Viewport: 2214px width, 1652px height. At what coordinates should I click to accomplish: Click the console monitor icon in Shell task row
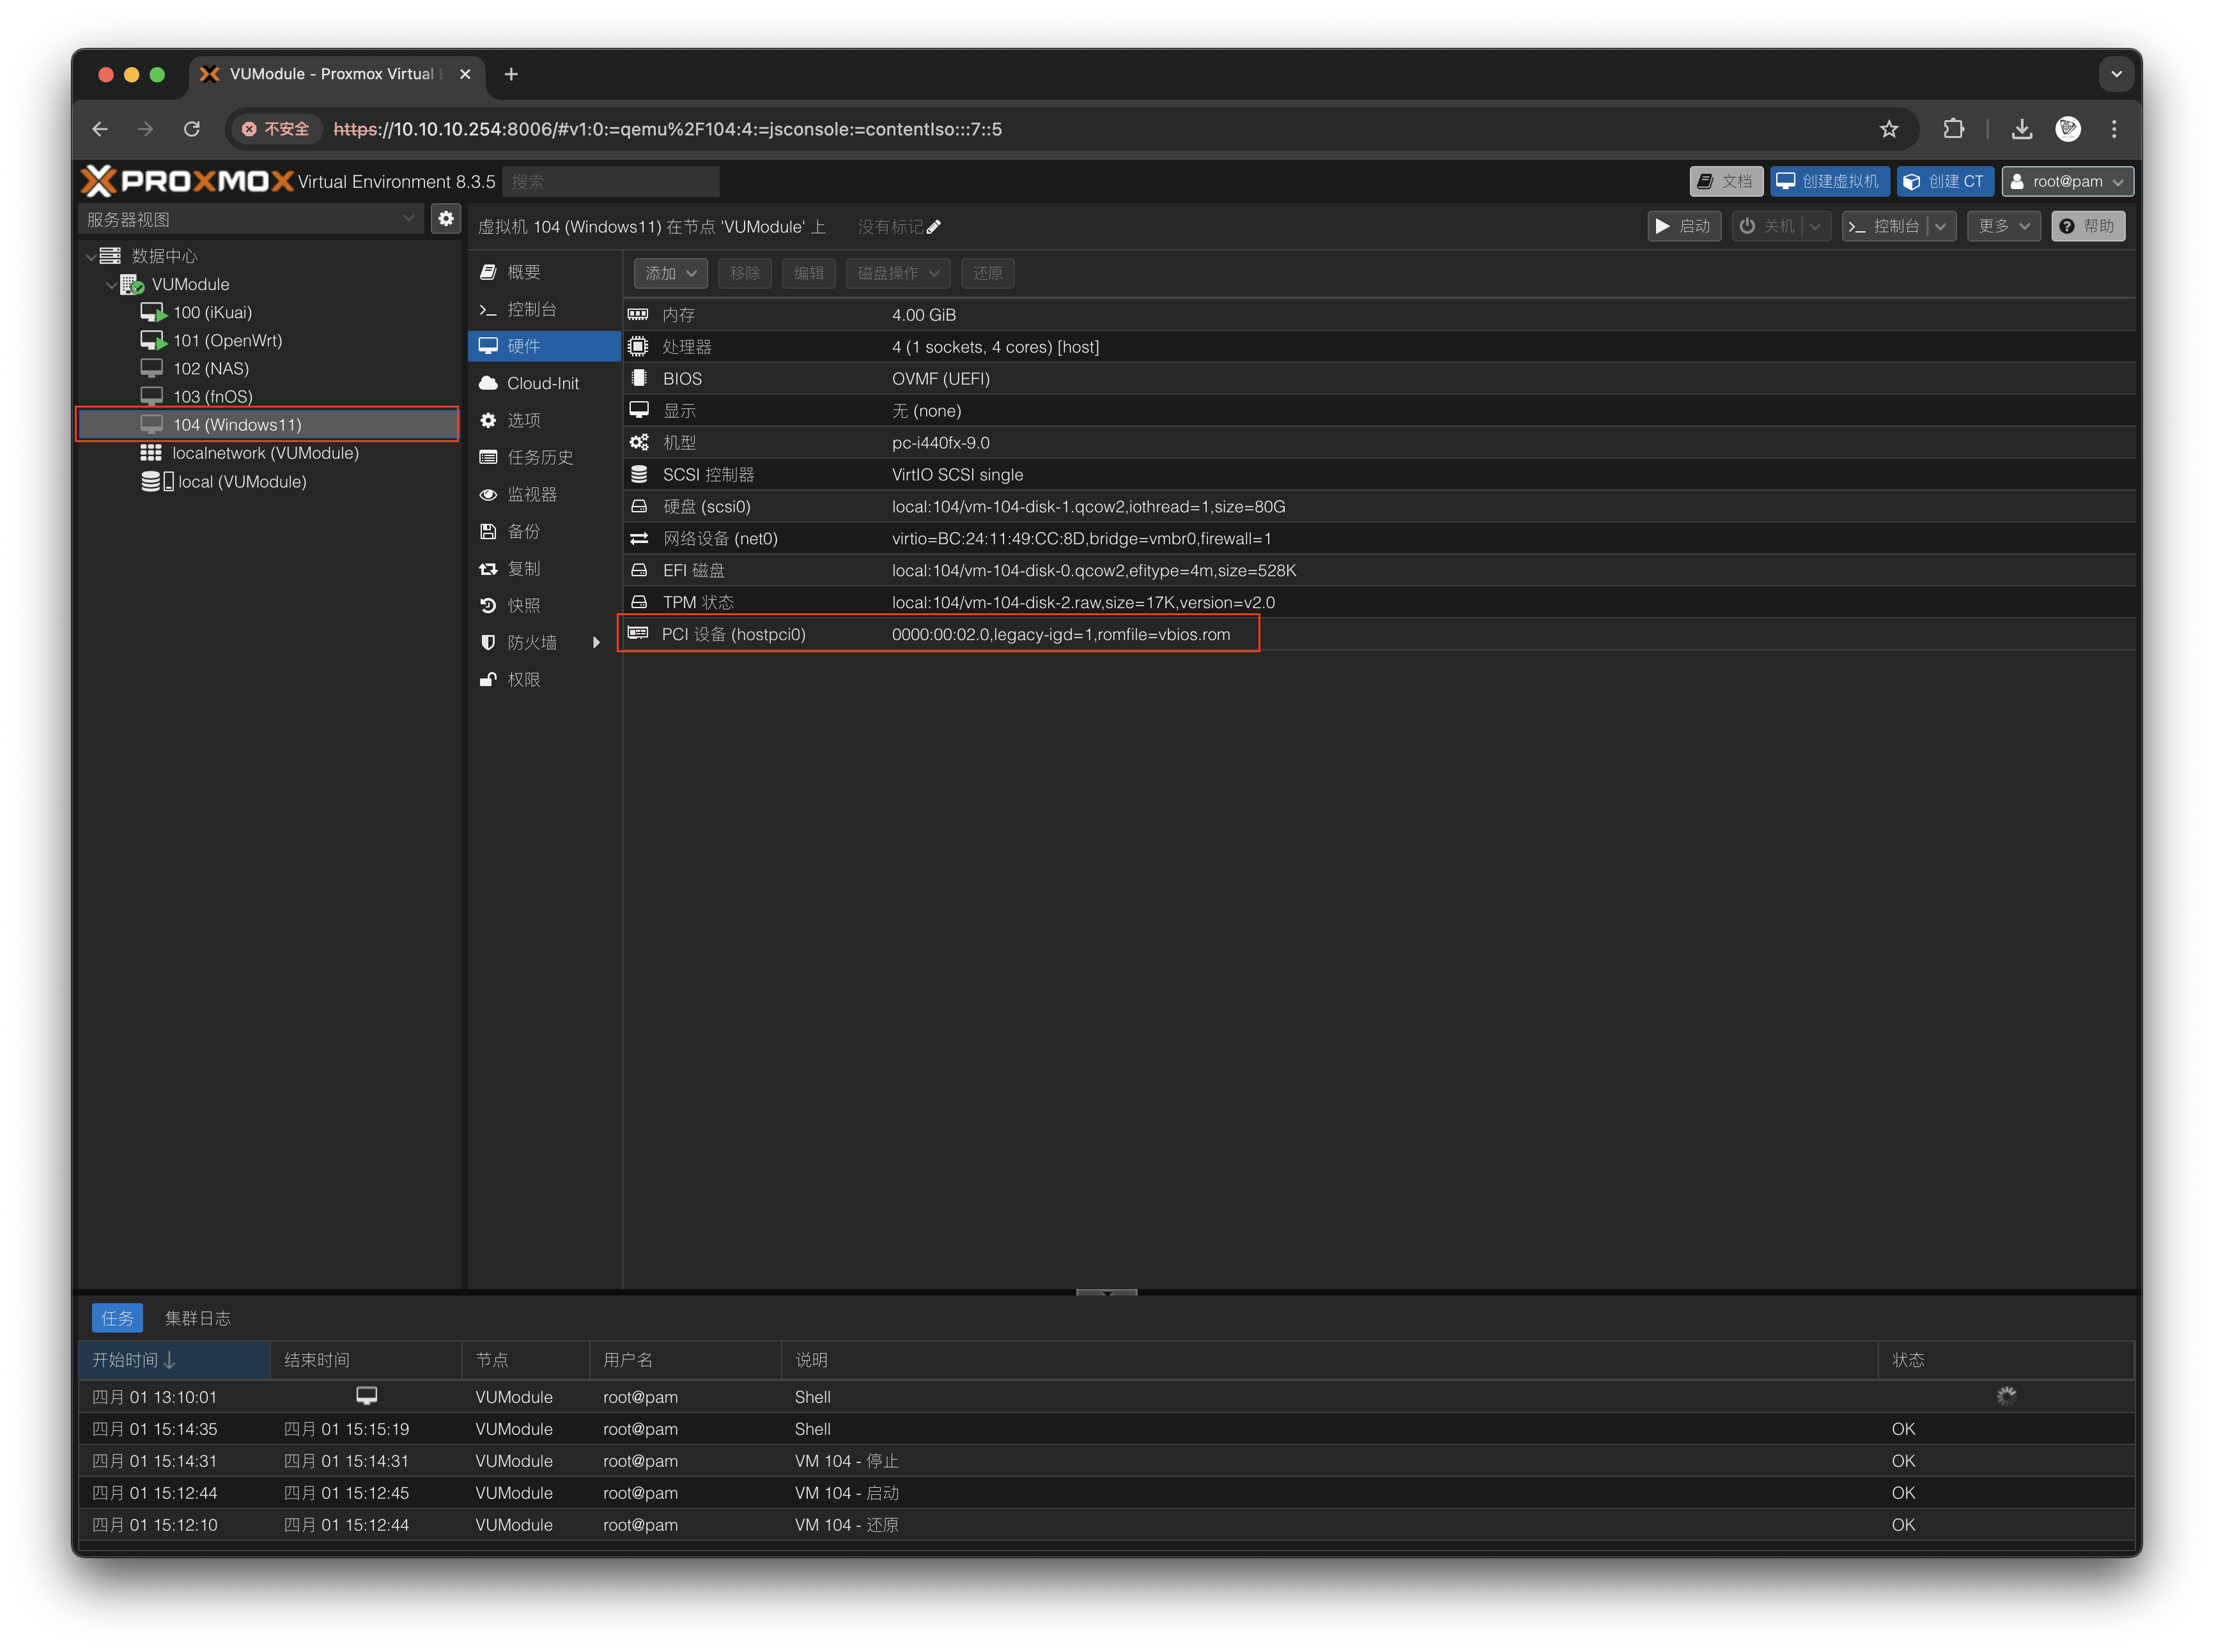click(366, 1396)
